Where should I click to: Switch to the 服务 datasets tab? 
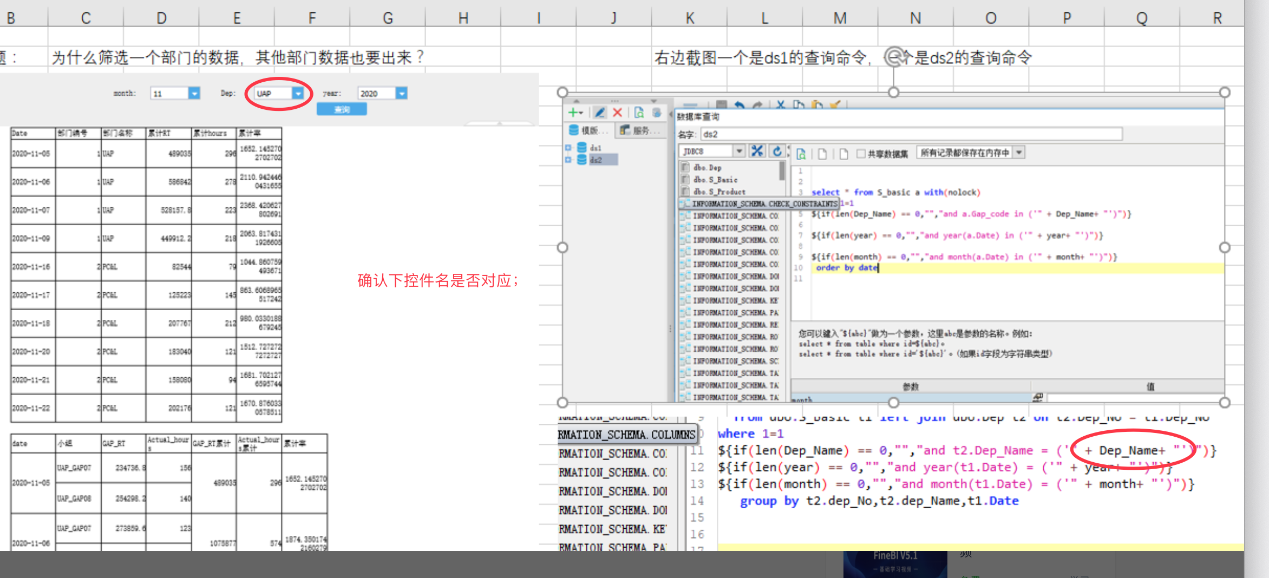[x=640, y=130]
